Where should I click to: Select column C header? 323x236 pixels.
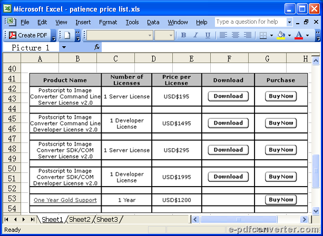pos(115,59)
